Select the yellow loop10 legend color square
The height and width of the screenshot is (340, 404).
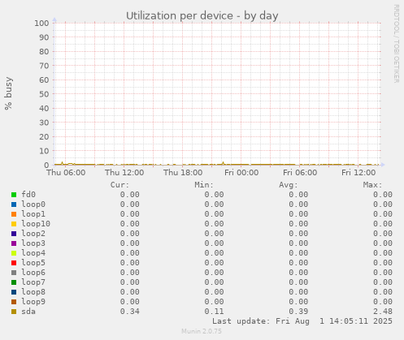(14, 224)
